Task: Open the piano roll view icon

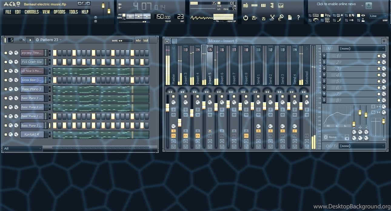Action: click(x=263, y=5)
